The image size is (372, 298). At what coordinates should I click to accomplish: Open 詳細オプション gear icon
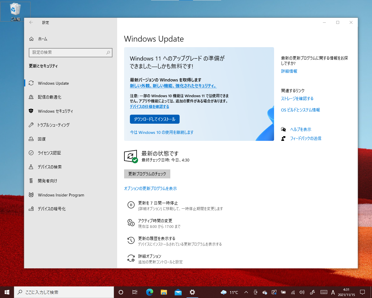pos(131,258)
